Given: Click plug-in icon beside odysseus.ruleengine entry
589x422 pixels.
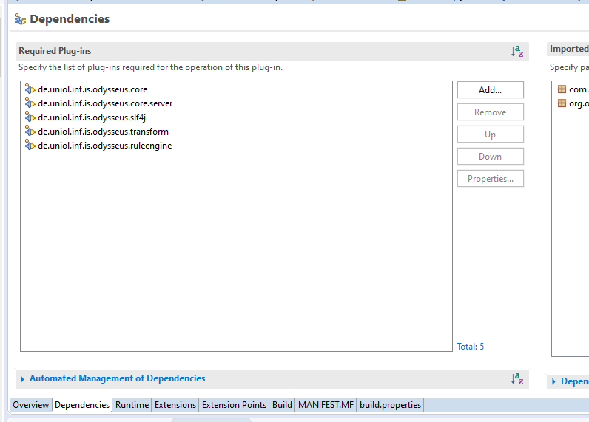Looking at the screenshot, I should 30,146.
